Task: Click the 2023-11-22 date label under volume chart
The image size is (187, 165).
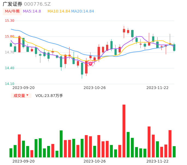Action: (158, 161)
